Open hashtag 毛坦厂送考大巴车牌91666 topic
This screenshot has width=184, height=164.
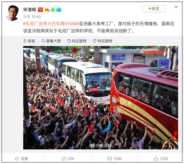(51, 24)
